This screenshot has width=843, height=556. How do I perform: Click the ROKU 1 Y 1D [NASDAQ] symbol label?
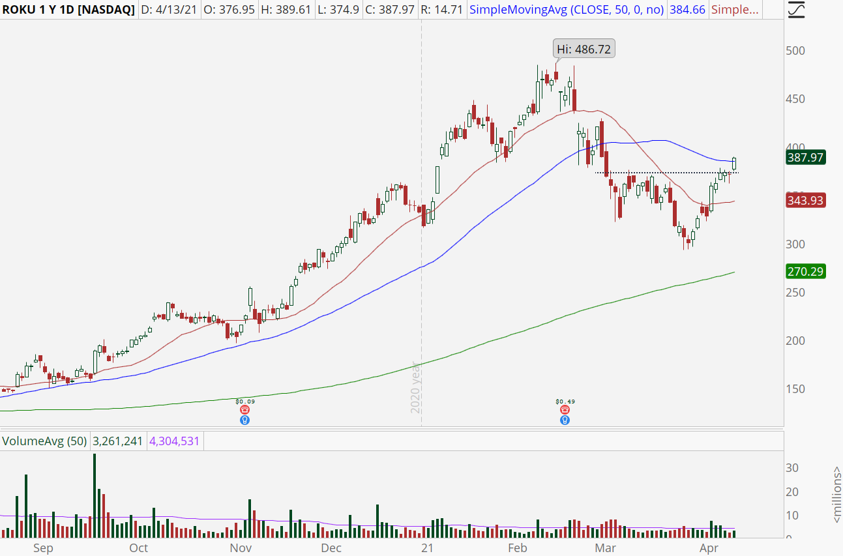[x=68, y=10]
